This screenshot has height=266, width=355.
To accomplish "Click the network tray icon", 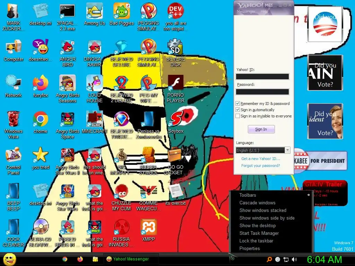I will pos(286,259).
